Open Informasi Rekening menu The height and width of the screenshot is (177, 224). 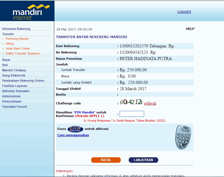[16, 29]
